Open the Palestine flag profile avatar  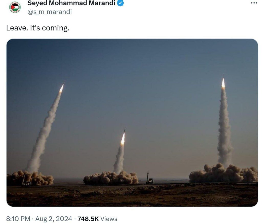point(15,7)
